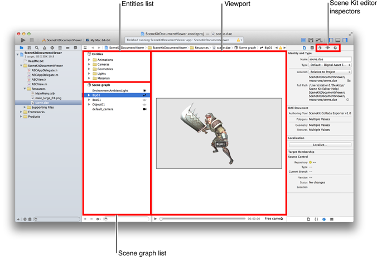Open the Symbol navigator icon
Viewport: 377px width, 257px height.
pyautogui.click(x=29, y=48)
